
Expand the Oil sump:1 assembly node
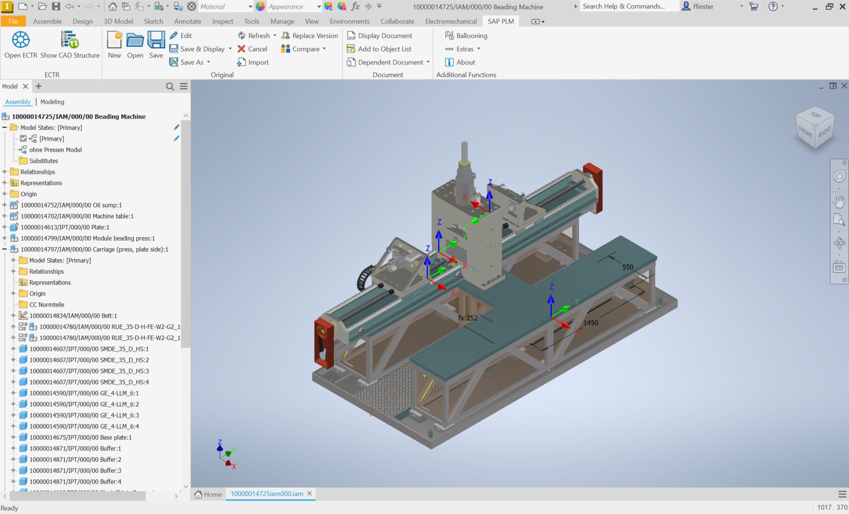[x=4, y=205]
